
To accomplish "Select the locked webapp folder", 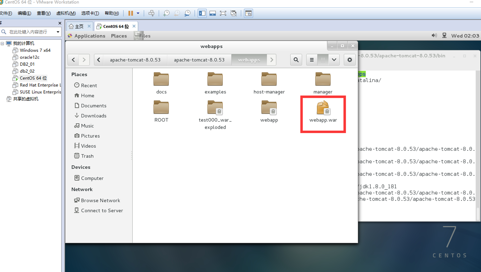I will point(269,111).
